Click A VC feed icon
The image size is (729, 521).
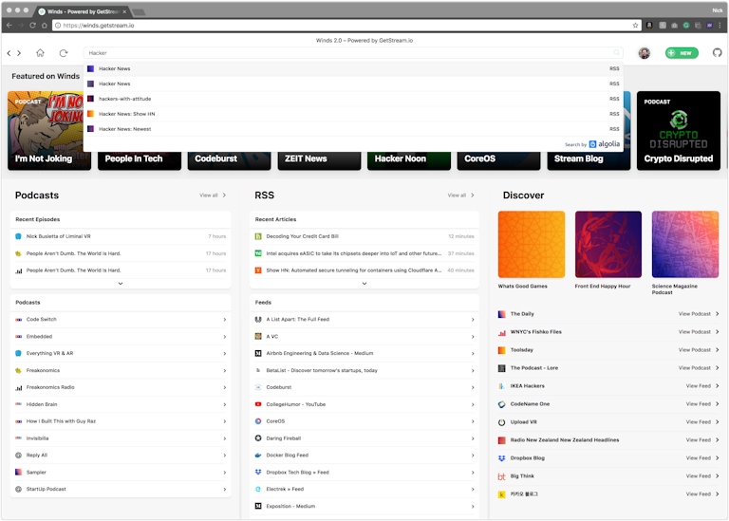tap(258, 337)
